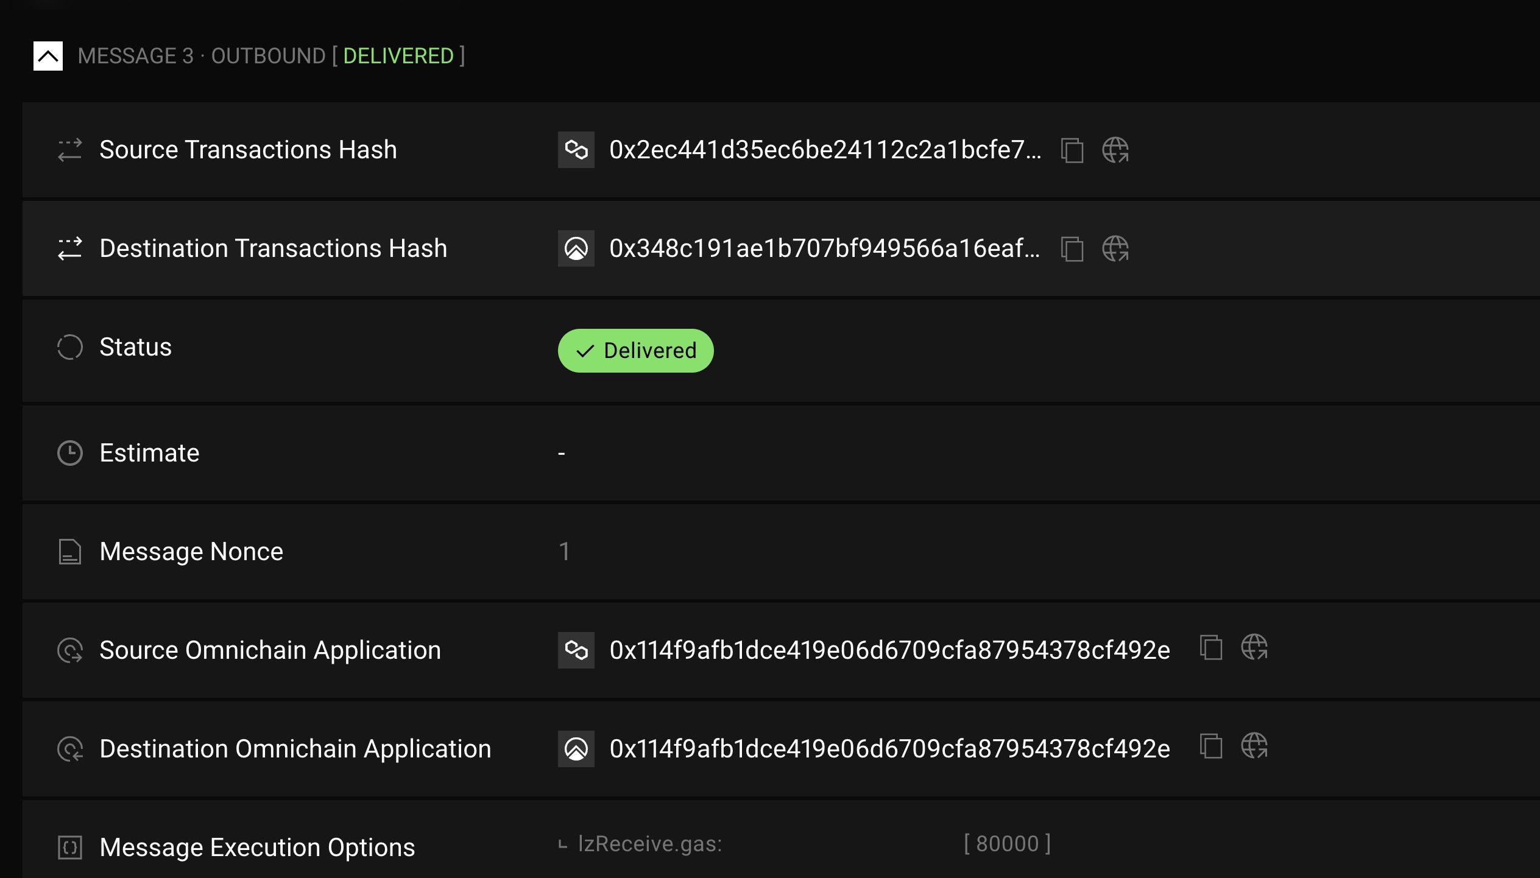This screenshot has height=878, width=1540.
Task: Click the Status spinner icon
Action: (70, 347)
